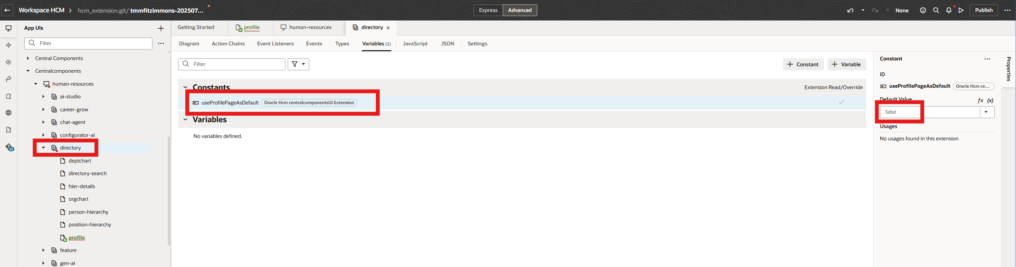Open the Git panel icon with badge 12
Screen dimensions: 1016x267
[x=10, y=147]
